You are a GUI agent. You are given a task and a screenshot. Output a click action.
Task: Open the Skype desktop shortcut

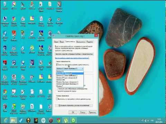coord(23,49)
